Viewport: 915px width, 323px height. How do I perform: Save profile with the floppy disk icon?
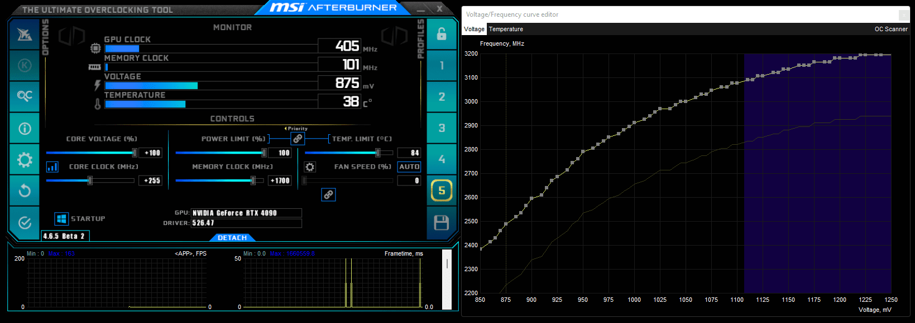click(x=442, y=223)
